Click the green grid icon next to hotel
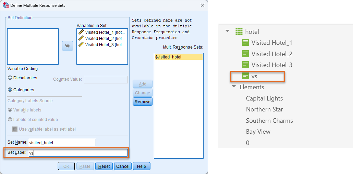Screen dimensions: 353x174 tap(239, 31)
